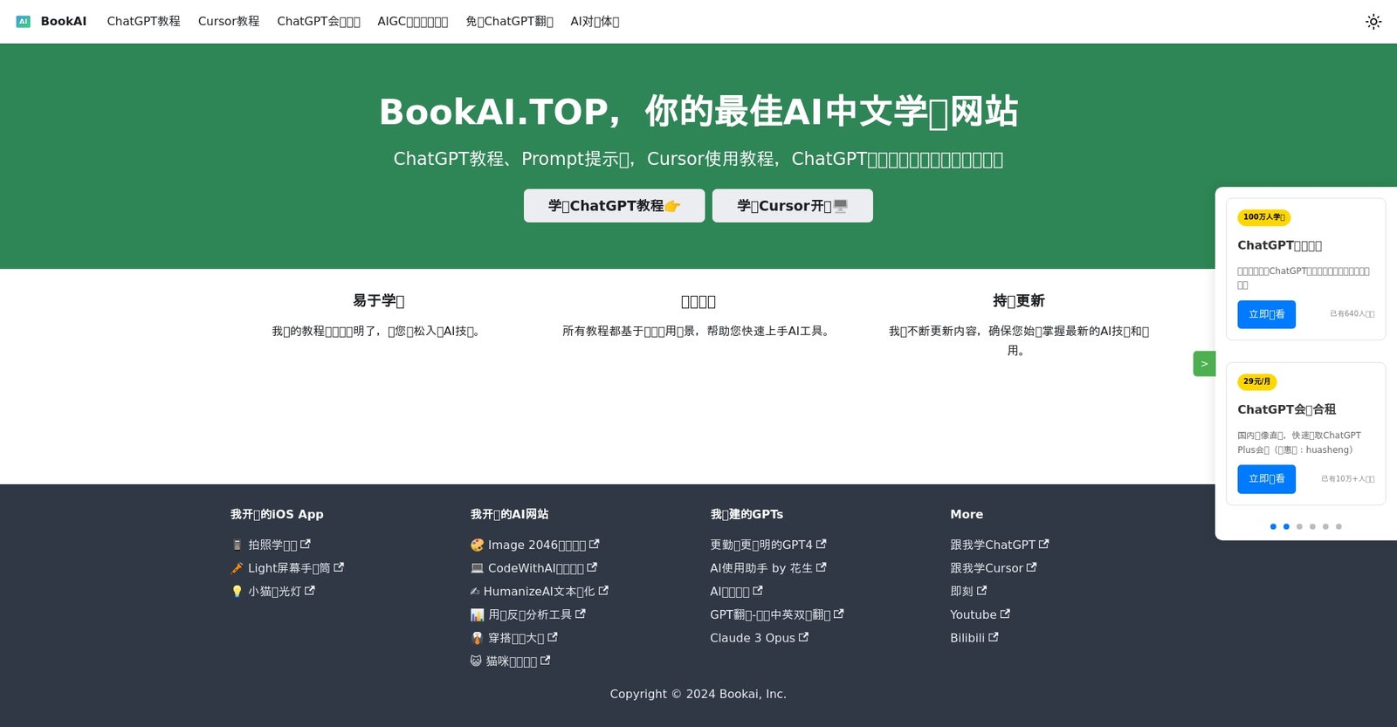Viewport: 1397px width, 727px height.
Task: Click the 易于学 feature heading
Action: point(378,301)
